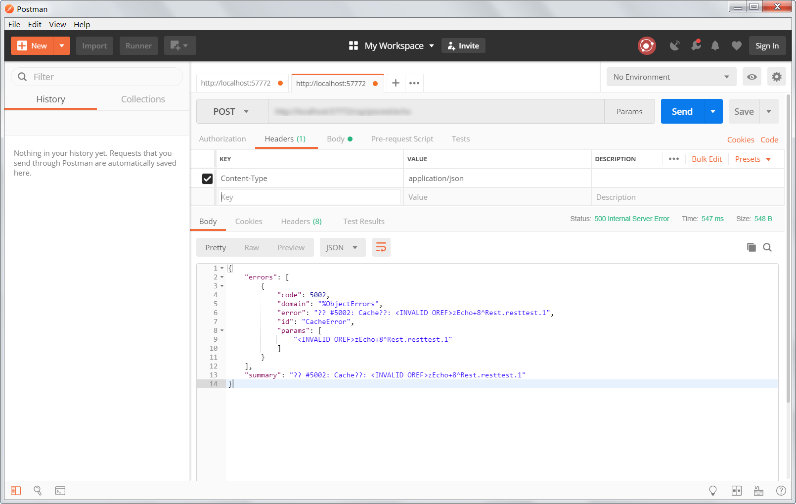Open header columns three-dot options
796x504 pixels.
[674, 159]
